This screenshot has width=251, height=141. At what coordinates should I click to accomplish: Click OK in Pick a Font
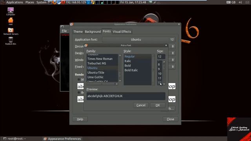[158, 105]
